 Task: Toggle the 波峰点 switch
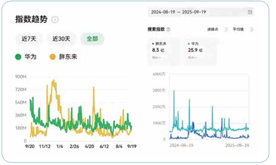point(225,29)
